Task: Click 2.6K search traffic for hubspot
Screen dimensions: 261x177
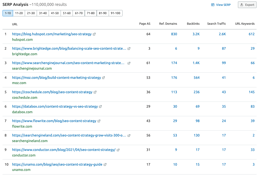Action: 222,34
